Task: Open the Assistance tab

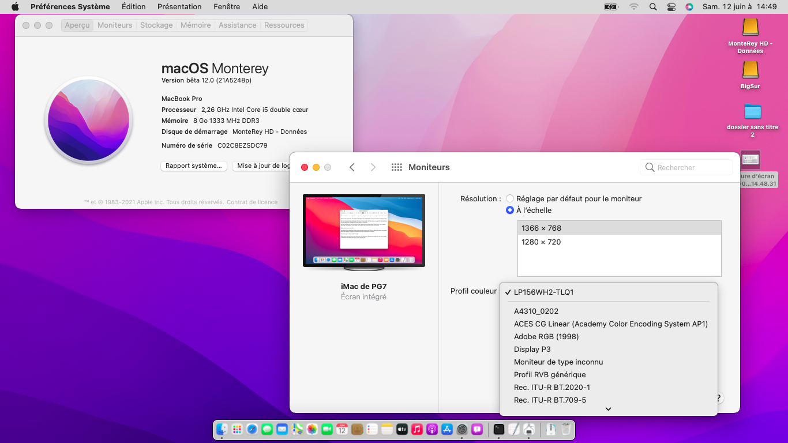Action: pyautogui.click(x=238, y=25)
